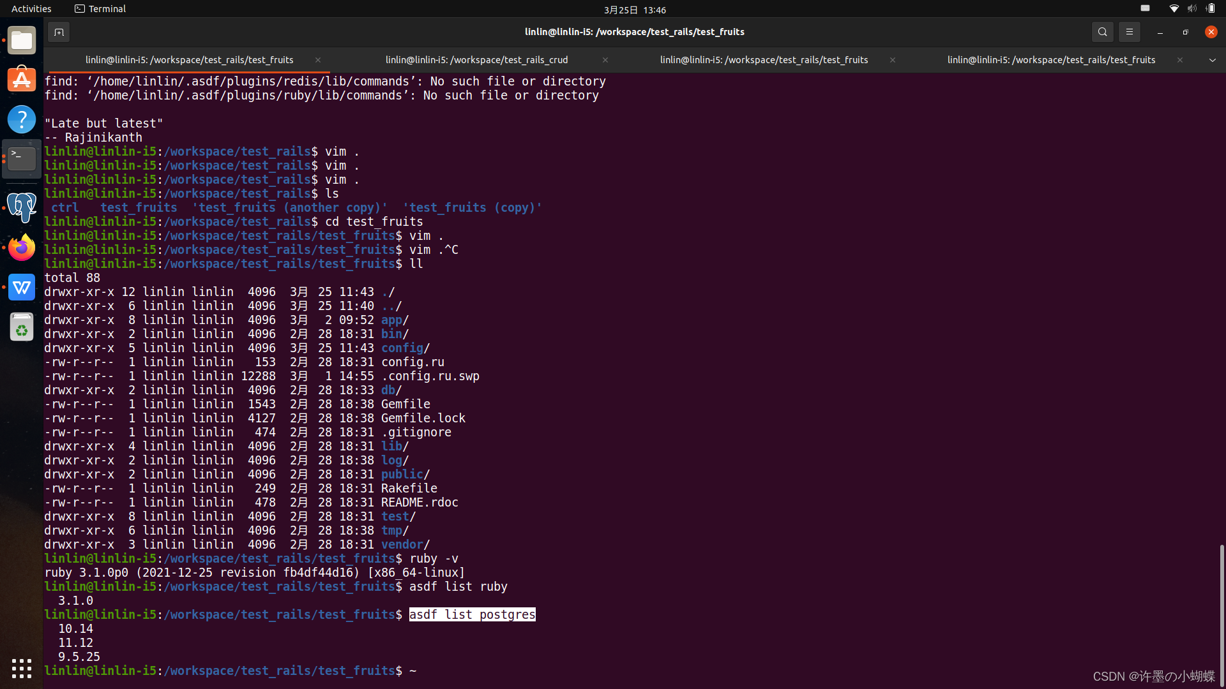Click Activities in the top bar

(x=31, y=9)
